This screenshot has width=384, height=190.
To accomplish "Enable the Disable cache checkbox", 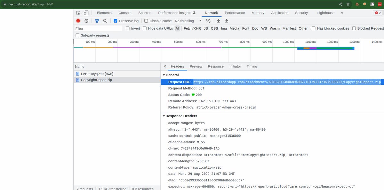I will tap(146, 21).
